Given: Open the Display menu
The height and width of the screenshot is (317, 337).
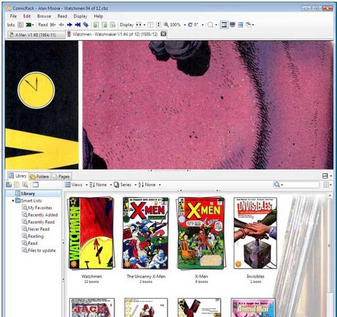Looking at the screenshot, I should point(80,16).
